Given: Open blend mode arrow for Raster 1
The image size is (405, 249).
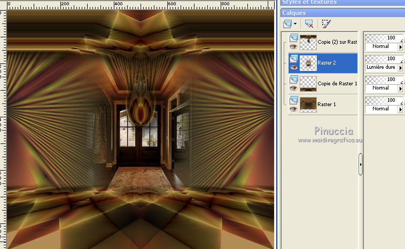Looking at the screenshot, I should 400,109.
